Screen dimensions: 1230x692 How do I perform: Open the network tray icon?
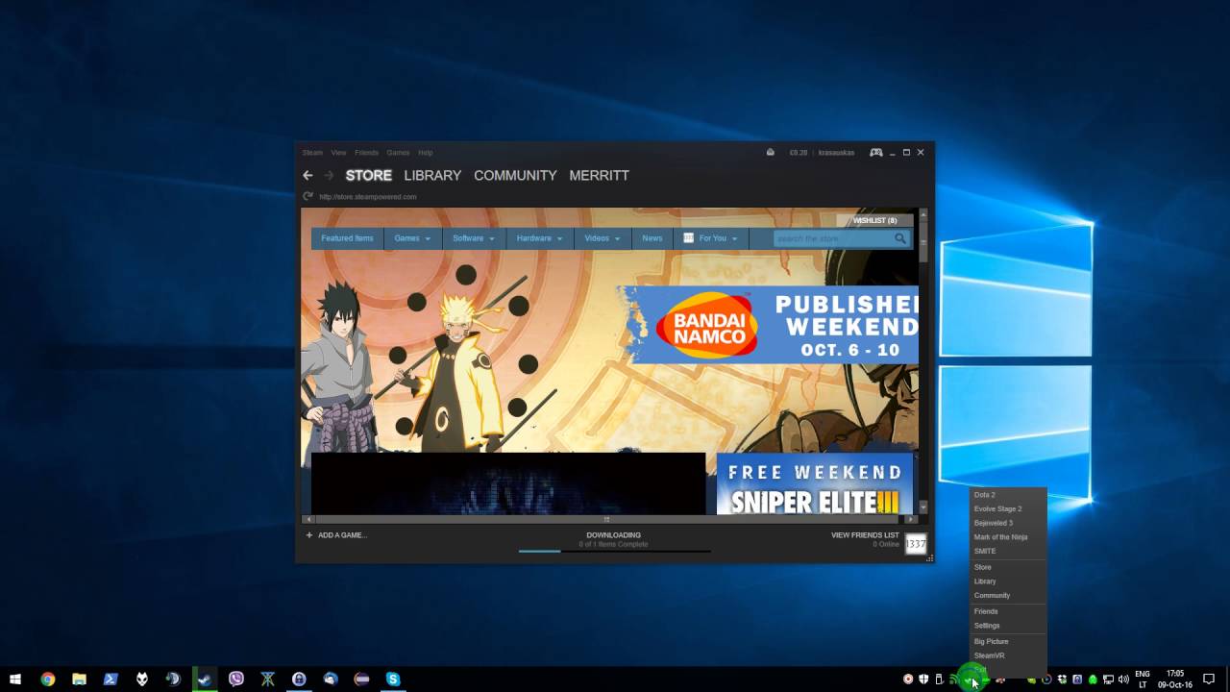(1107, 680)
